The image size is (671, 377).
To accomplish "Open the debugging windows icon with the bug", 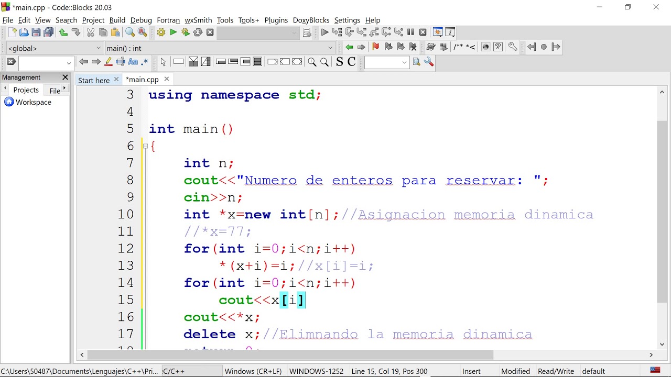I will pyautogui.click(x=438, y=32).
